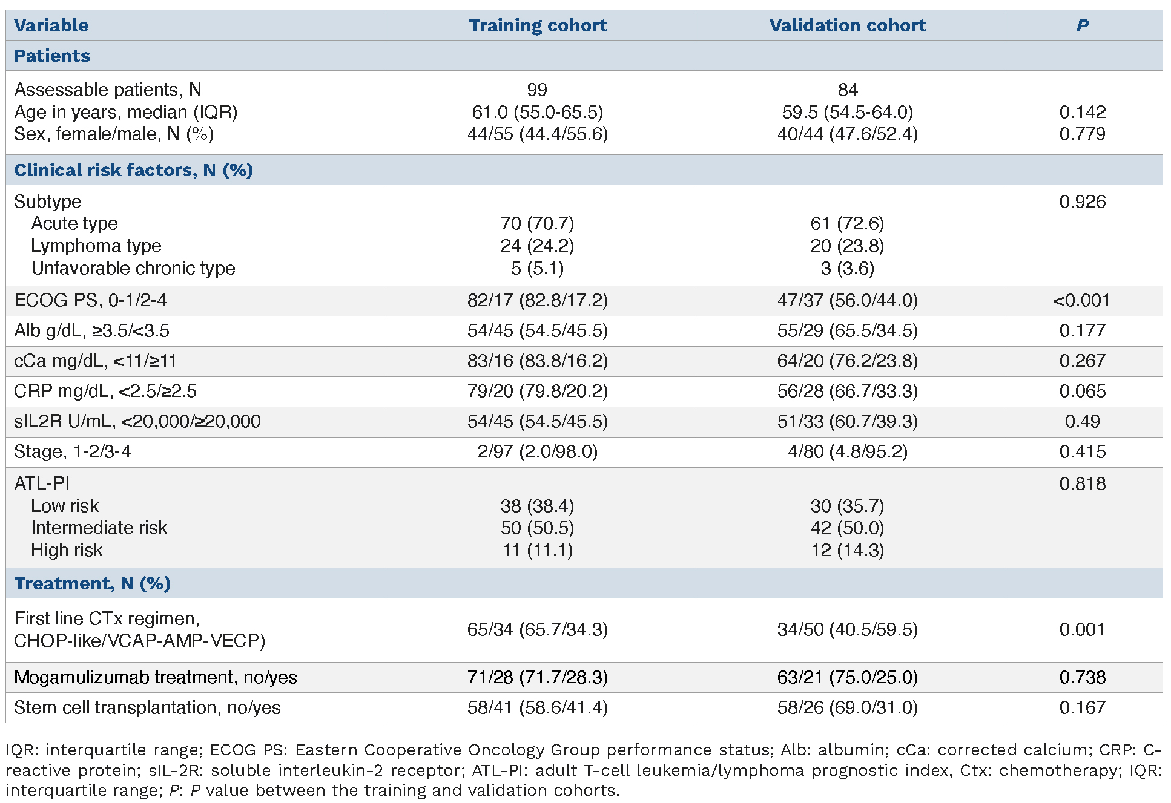Select the Treatment, N (%) section heading
Viewport: 1171px width, 803px height.
tap(92, 583)
